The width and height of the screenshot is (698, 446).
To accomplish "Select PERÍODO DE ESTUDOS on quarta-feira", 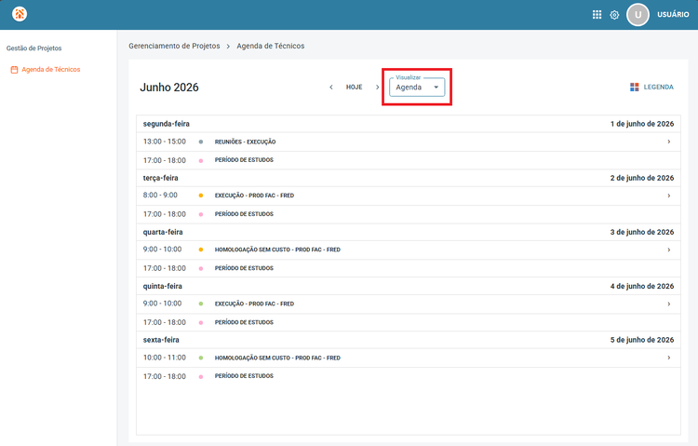I will (244, 268).
